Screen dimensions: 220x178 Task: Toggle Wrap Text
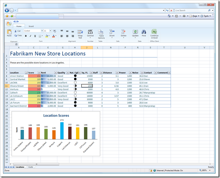click(80, 34)
